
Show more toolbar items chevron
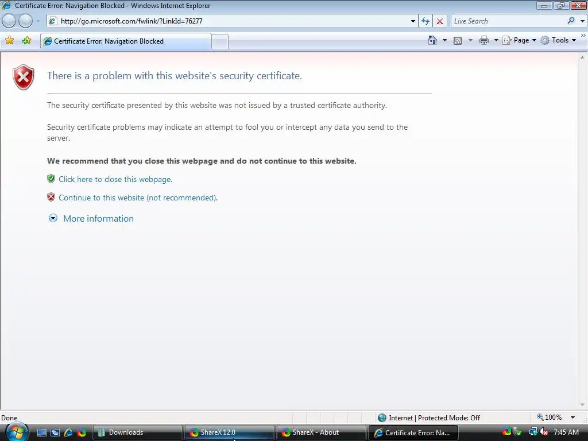[583, 35]
